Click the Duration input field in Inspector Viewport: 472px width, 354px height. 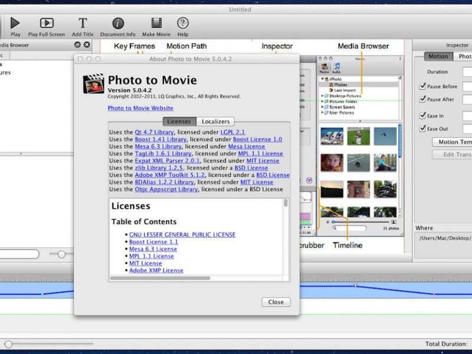[x=467, y=72]
